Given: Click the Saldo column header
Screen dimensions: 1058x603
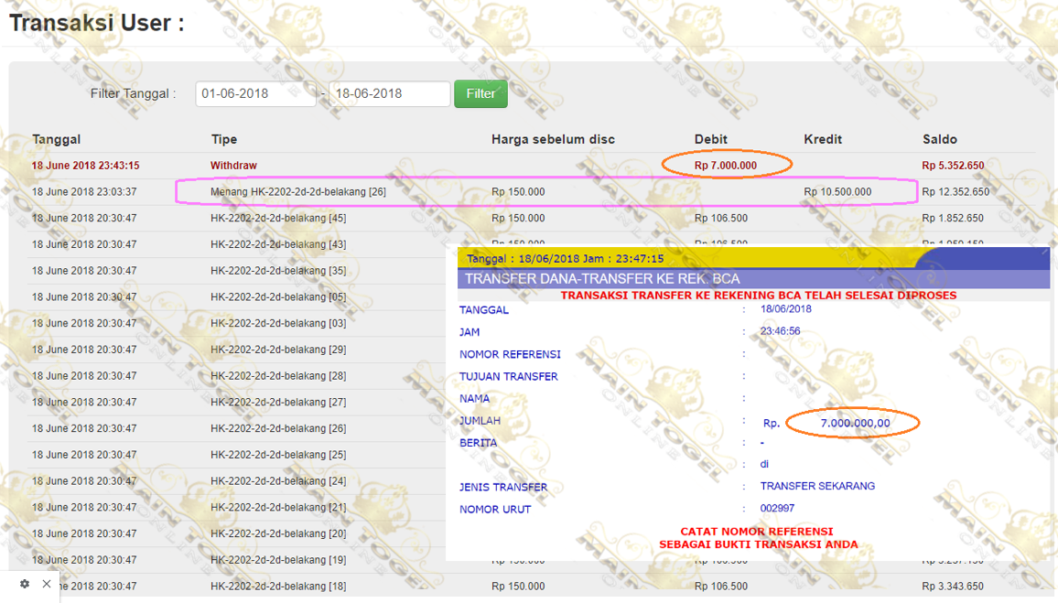Looking at the screenshot, I should coord(939,139).
